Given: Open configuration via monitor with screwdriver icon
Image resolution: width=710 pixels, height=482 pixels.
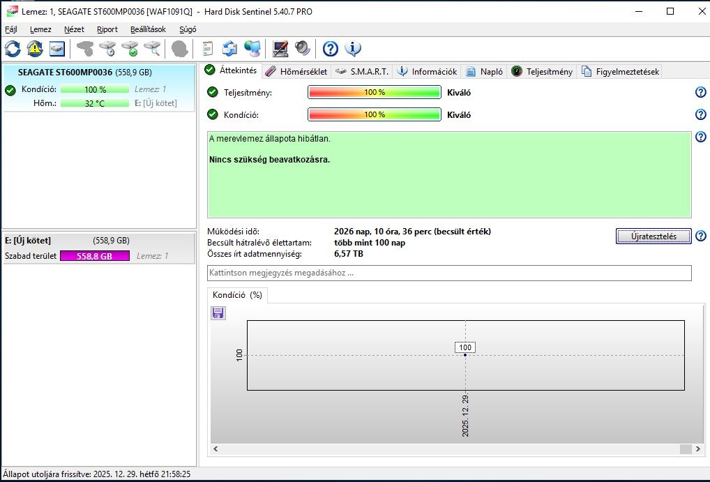Looking at the screenshot, I should 280,48.
